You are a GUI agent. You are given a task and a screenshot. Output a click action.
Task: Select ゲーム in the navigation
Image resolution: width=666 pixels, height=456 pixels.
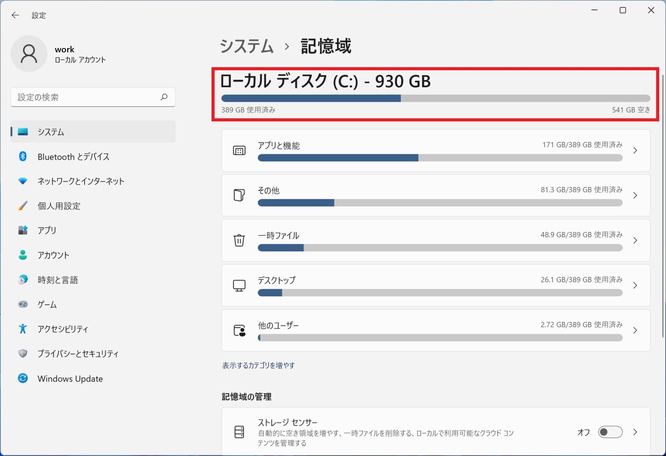point(47,304)
